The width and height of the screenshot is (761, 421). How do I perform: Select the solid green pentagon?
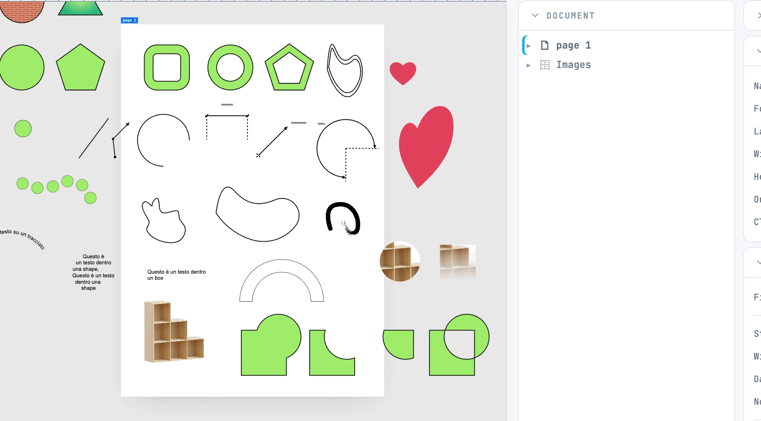pos(81,67)
